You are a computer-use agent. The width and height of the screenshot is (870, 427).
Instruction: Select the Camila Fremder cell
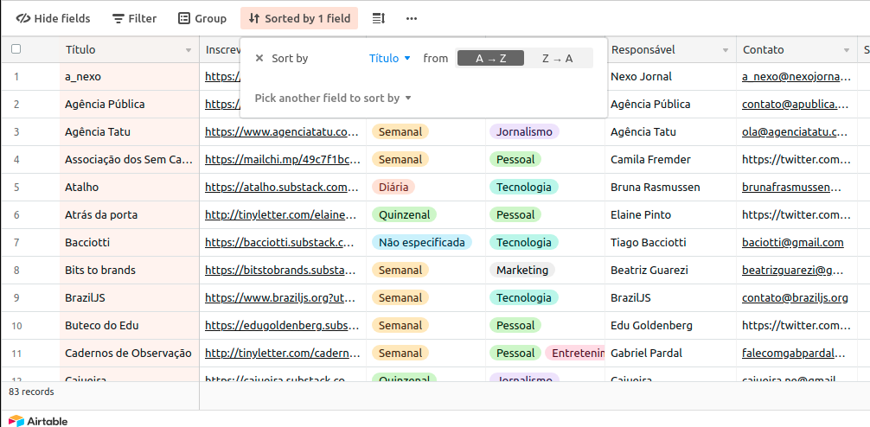[670, 160]
